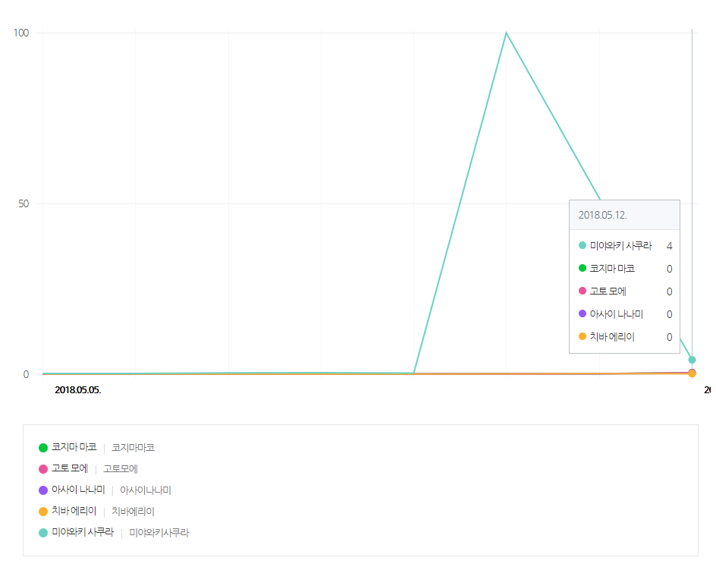Screen dimensions: 716x564
Task: Toggle 치바 에리이 series via legend label
Action: coord(74,512)
